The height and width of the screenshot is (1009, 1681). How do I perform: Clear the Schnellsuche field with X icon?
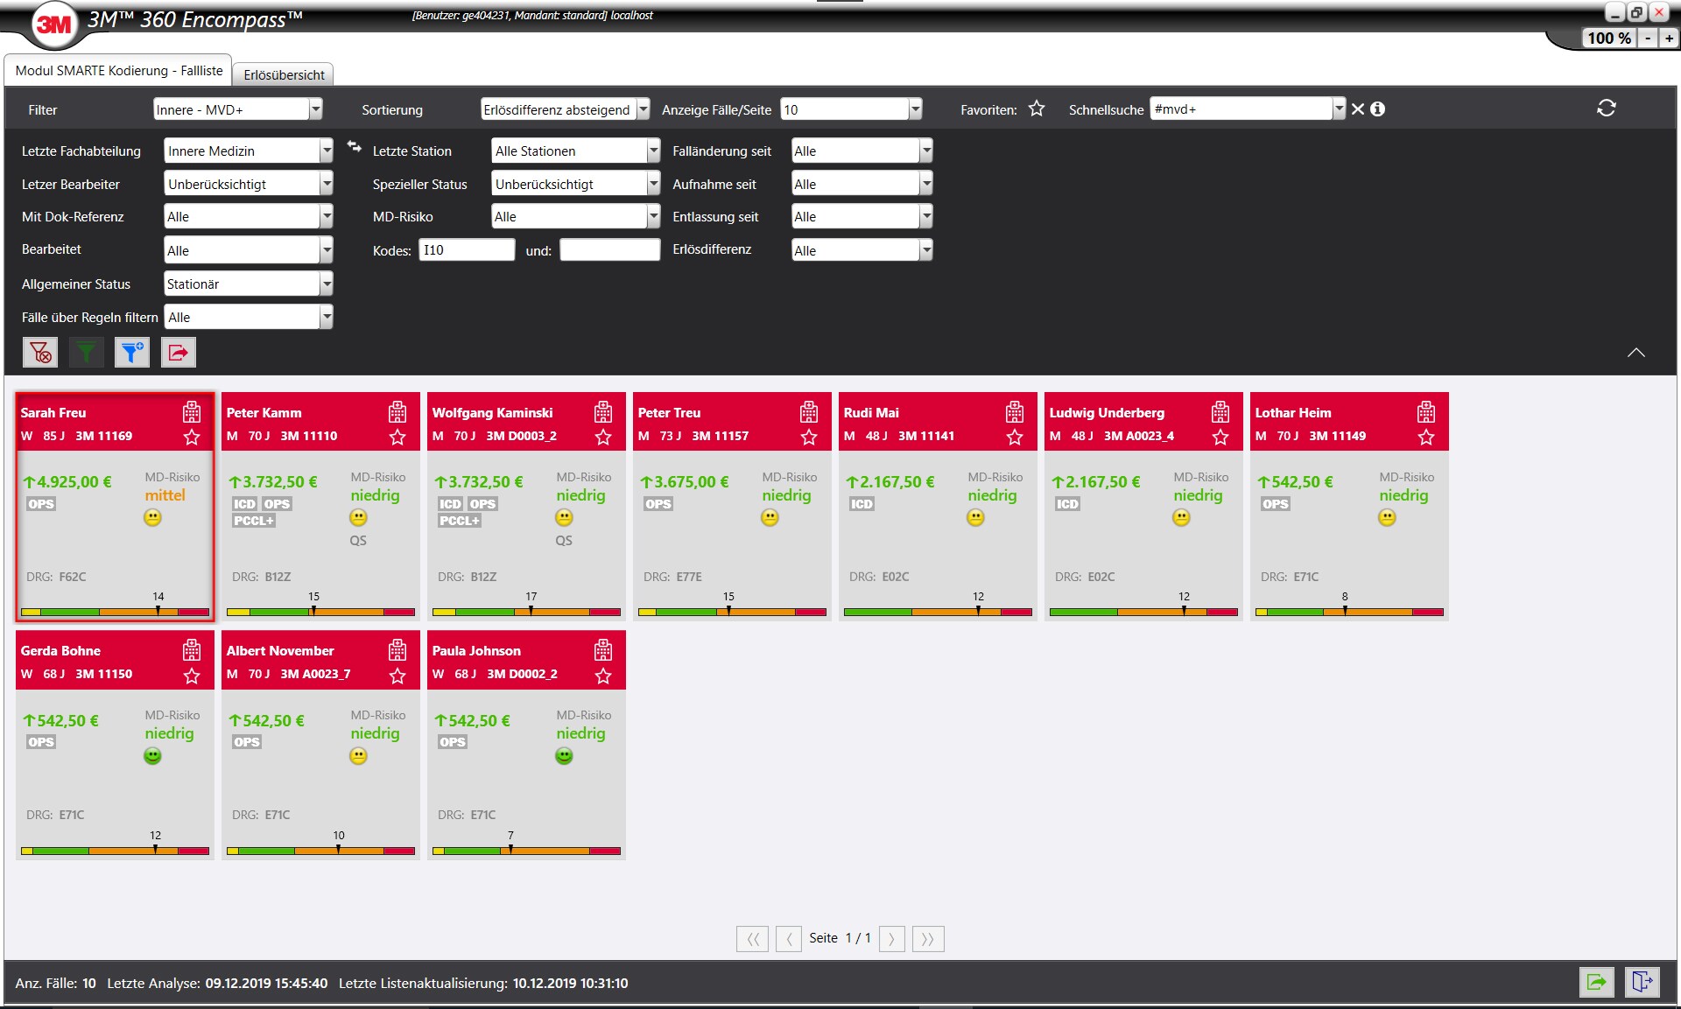coord(1357,109)
